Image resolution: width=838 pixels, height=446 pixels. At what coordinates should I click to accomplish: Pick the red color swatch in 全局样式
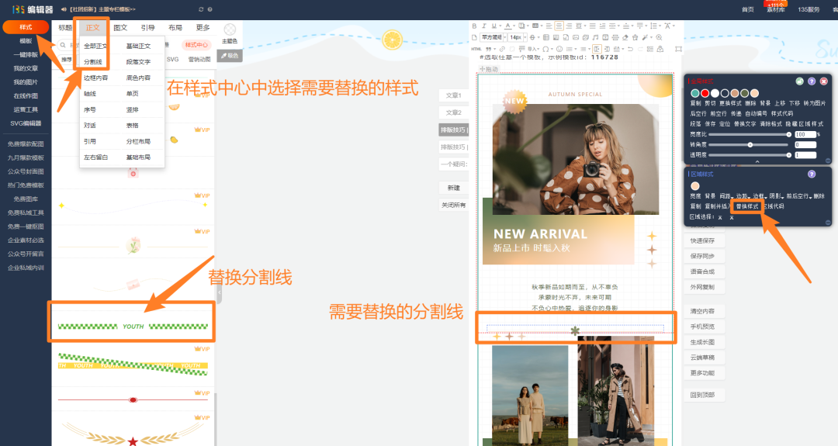(x=705, y=93)
